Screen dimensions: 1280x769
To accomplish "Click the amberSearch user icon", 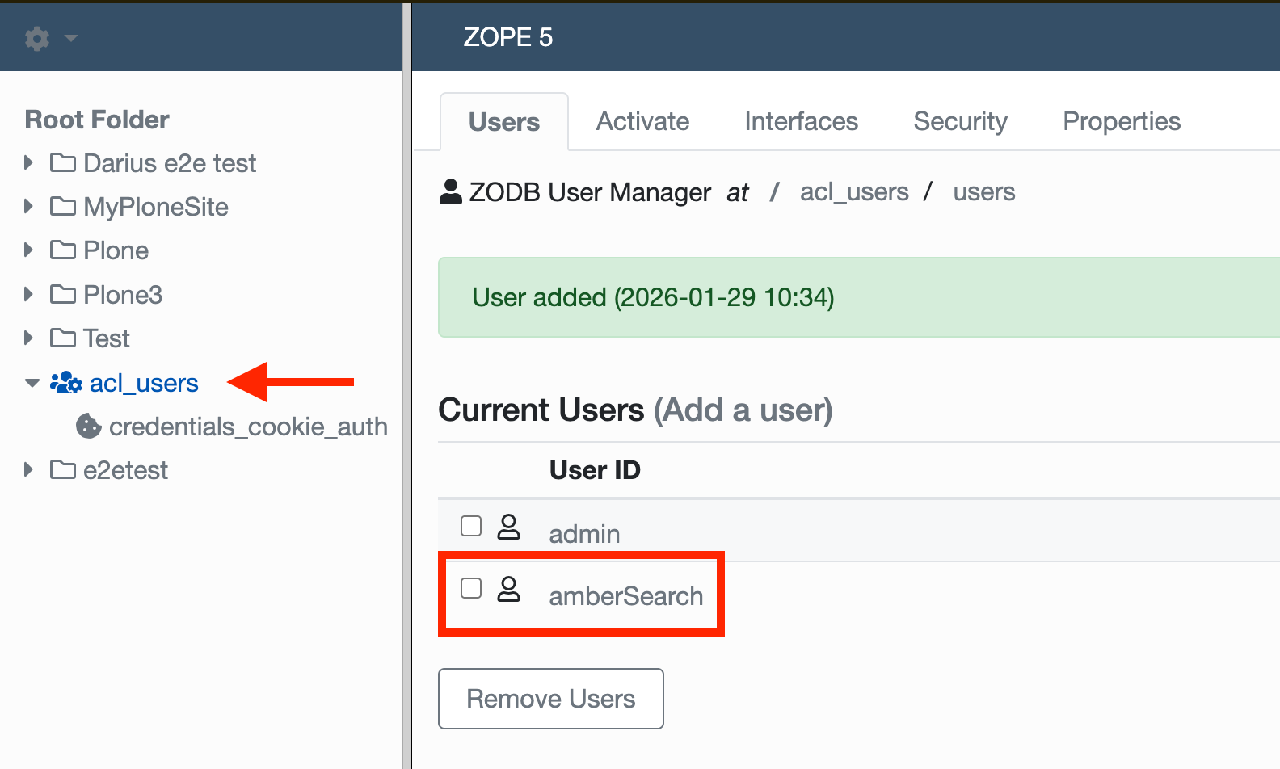I will 508,589.
